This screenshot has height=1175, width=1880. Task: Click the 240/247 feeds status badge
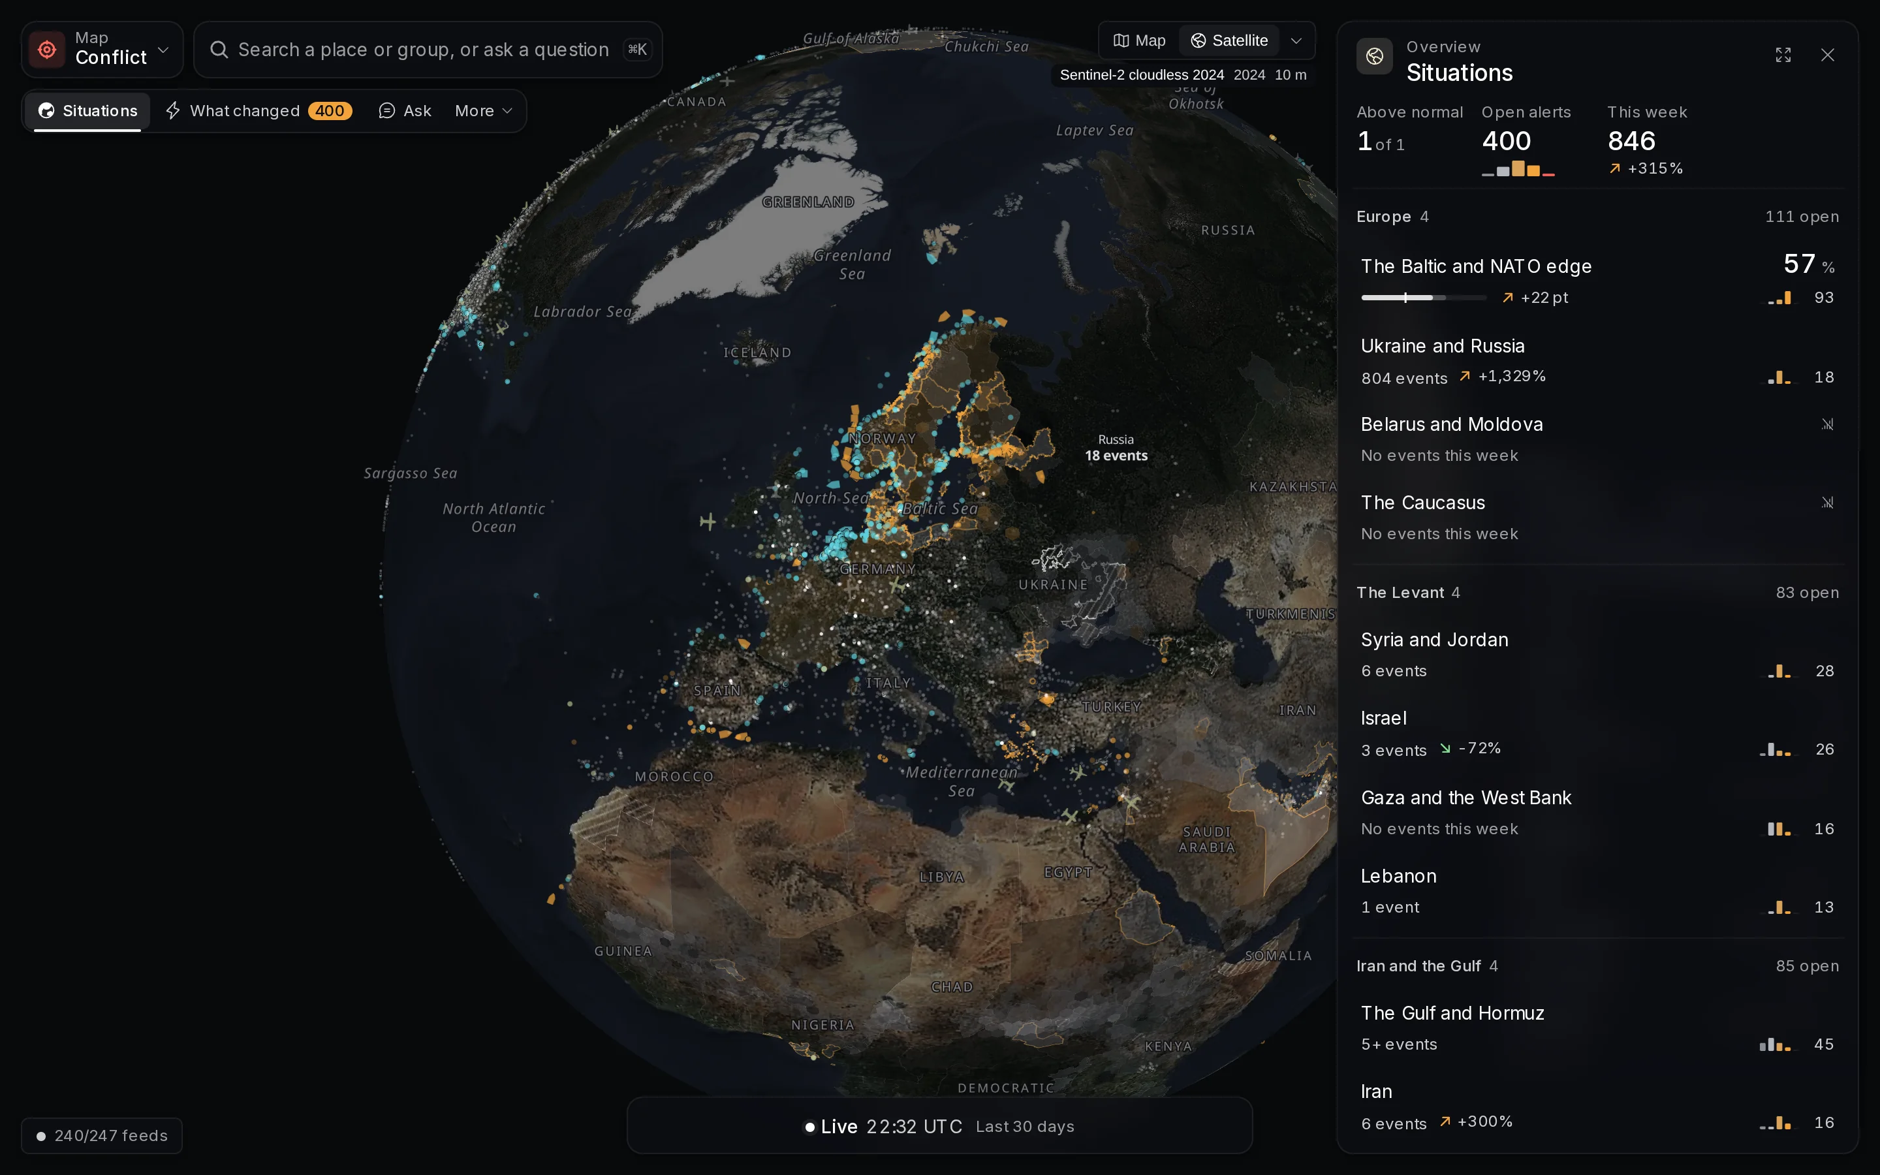(102, 1136)
